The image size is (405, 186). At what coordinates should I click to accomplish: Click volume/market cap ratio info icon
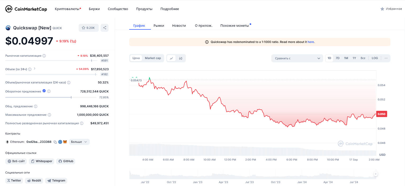(x=69, y=82)
